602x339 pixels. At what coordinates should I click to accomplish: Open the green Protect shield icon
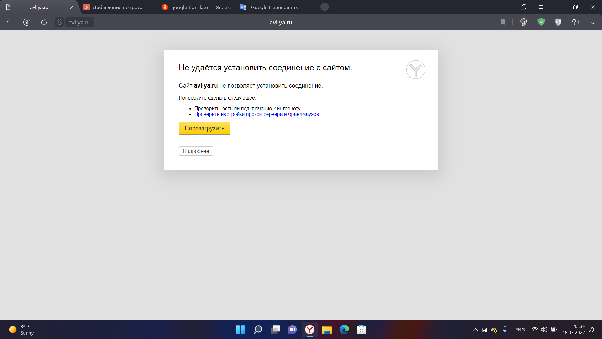point(541,22)
